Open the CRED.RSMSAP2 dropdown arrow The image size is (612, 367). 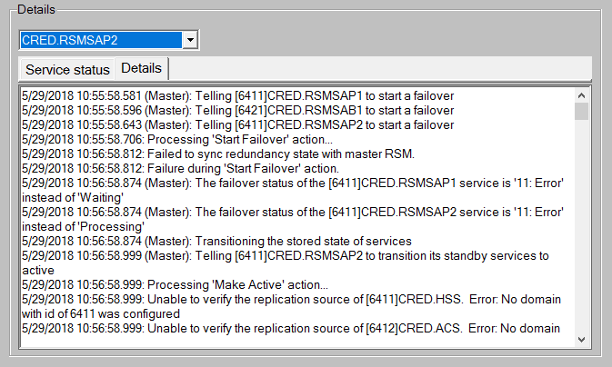(190, 40)
